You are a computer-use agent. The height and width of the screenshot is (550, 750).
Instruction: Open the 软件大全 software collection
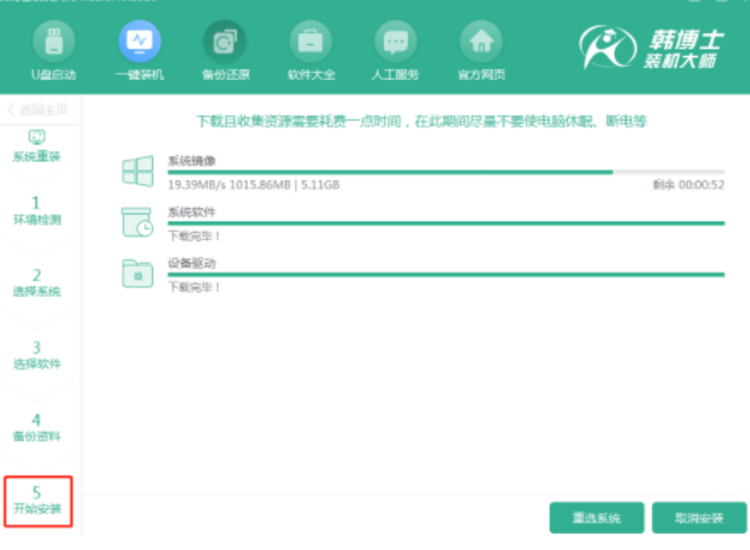click(309, 44)
